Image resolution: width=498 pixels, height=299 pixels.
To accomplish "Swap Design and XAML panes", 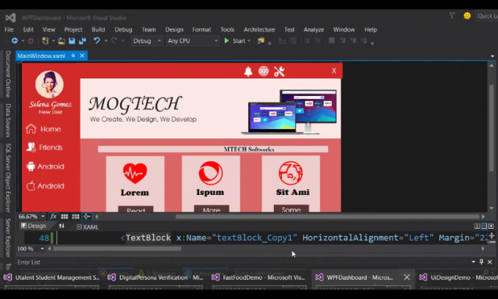I will click(x=62, y=226).
